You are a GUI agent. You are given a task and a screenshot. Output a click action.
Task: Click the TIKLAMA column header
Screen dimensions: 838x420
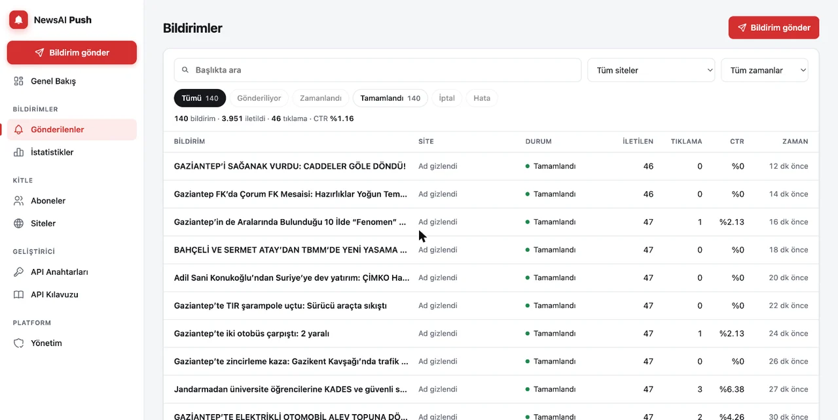coord(687,141)
